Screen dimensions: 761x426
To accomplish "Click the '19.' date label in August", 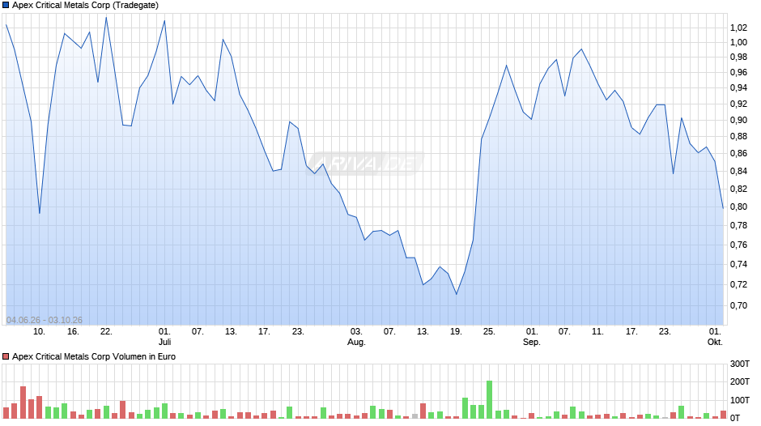I will coord(456,331).
